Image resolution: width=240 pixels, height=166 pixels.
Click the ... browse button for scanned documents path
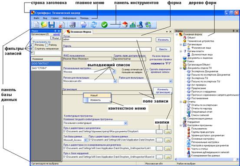(x=159, y=148)
